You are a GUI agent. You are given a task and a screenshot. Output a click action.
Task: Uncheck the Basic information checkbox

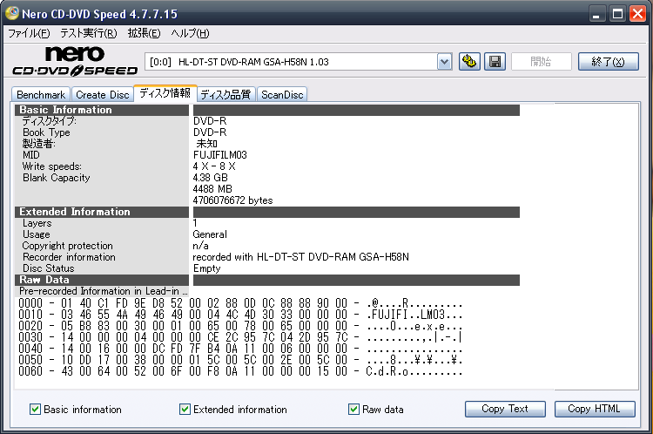click(36, 410)
